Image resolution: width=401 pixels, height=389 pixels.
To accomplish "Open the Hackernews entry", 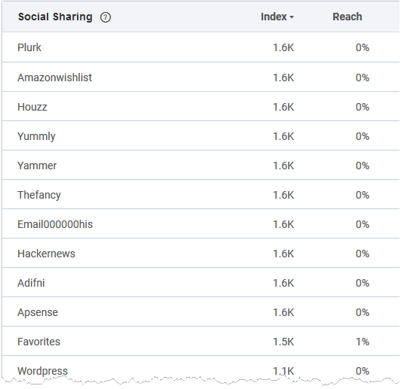I will tap(46, 254).
